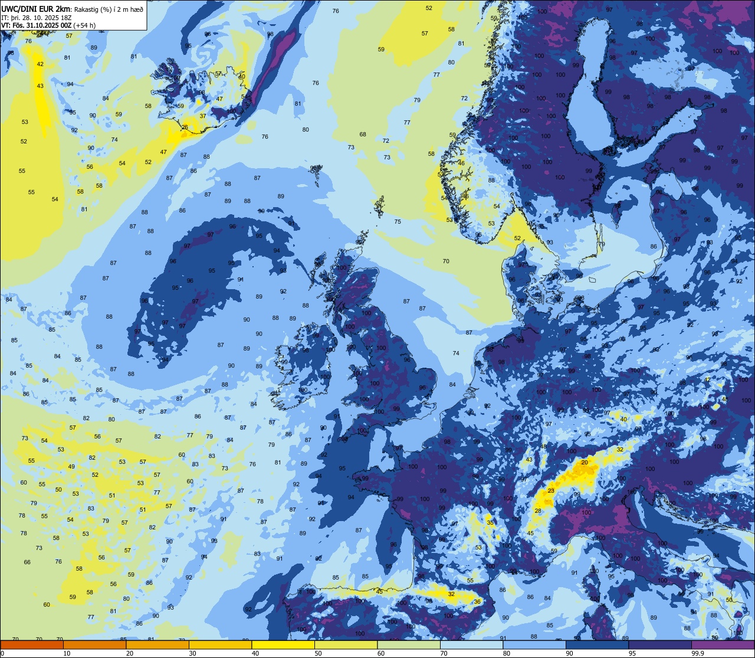
Task: Click the pale green 60–70 legend swatch
Action: click(x=409, y=644)
